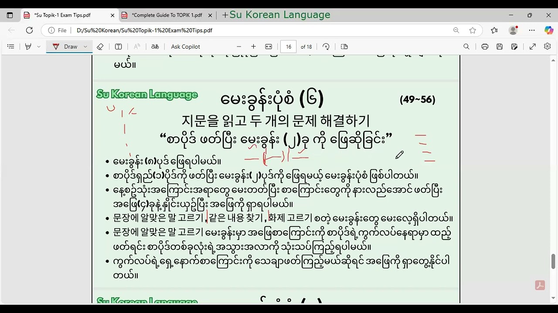Click the scroll up arrow
Image resolution: width=558 pixels, height=313 pixels.
tap(553, 60)
